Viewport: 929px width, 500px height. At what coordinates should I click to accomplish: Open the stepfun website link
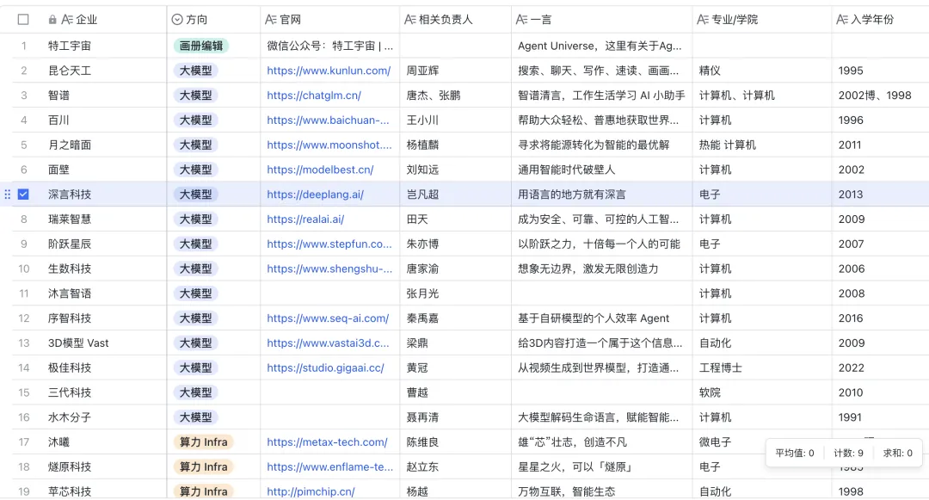click(x=329, y=244)
